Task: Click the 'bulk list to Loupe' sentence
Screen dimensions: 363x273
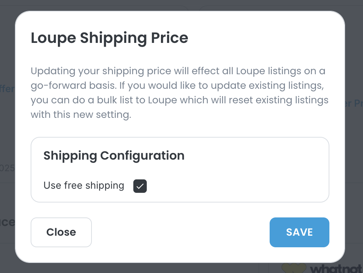Action: (179, 101)
